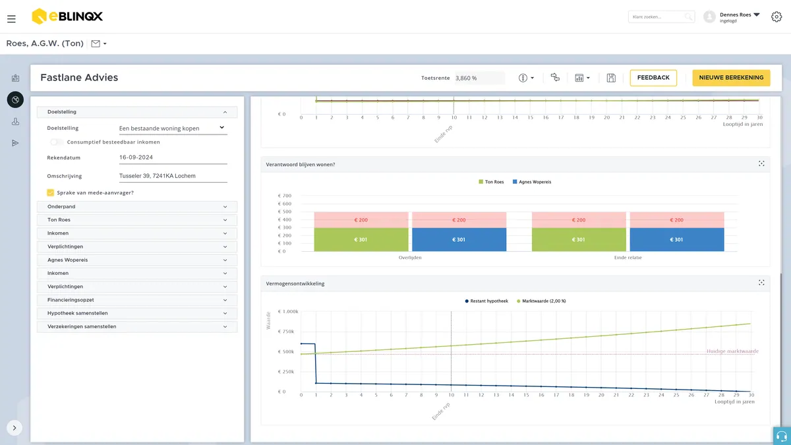
Task: Save the calculation with the diskette icon
Action: click(x=611, y=78)
